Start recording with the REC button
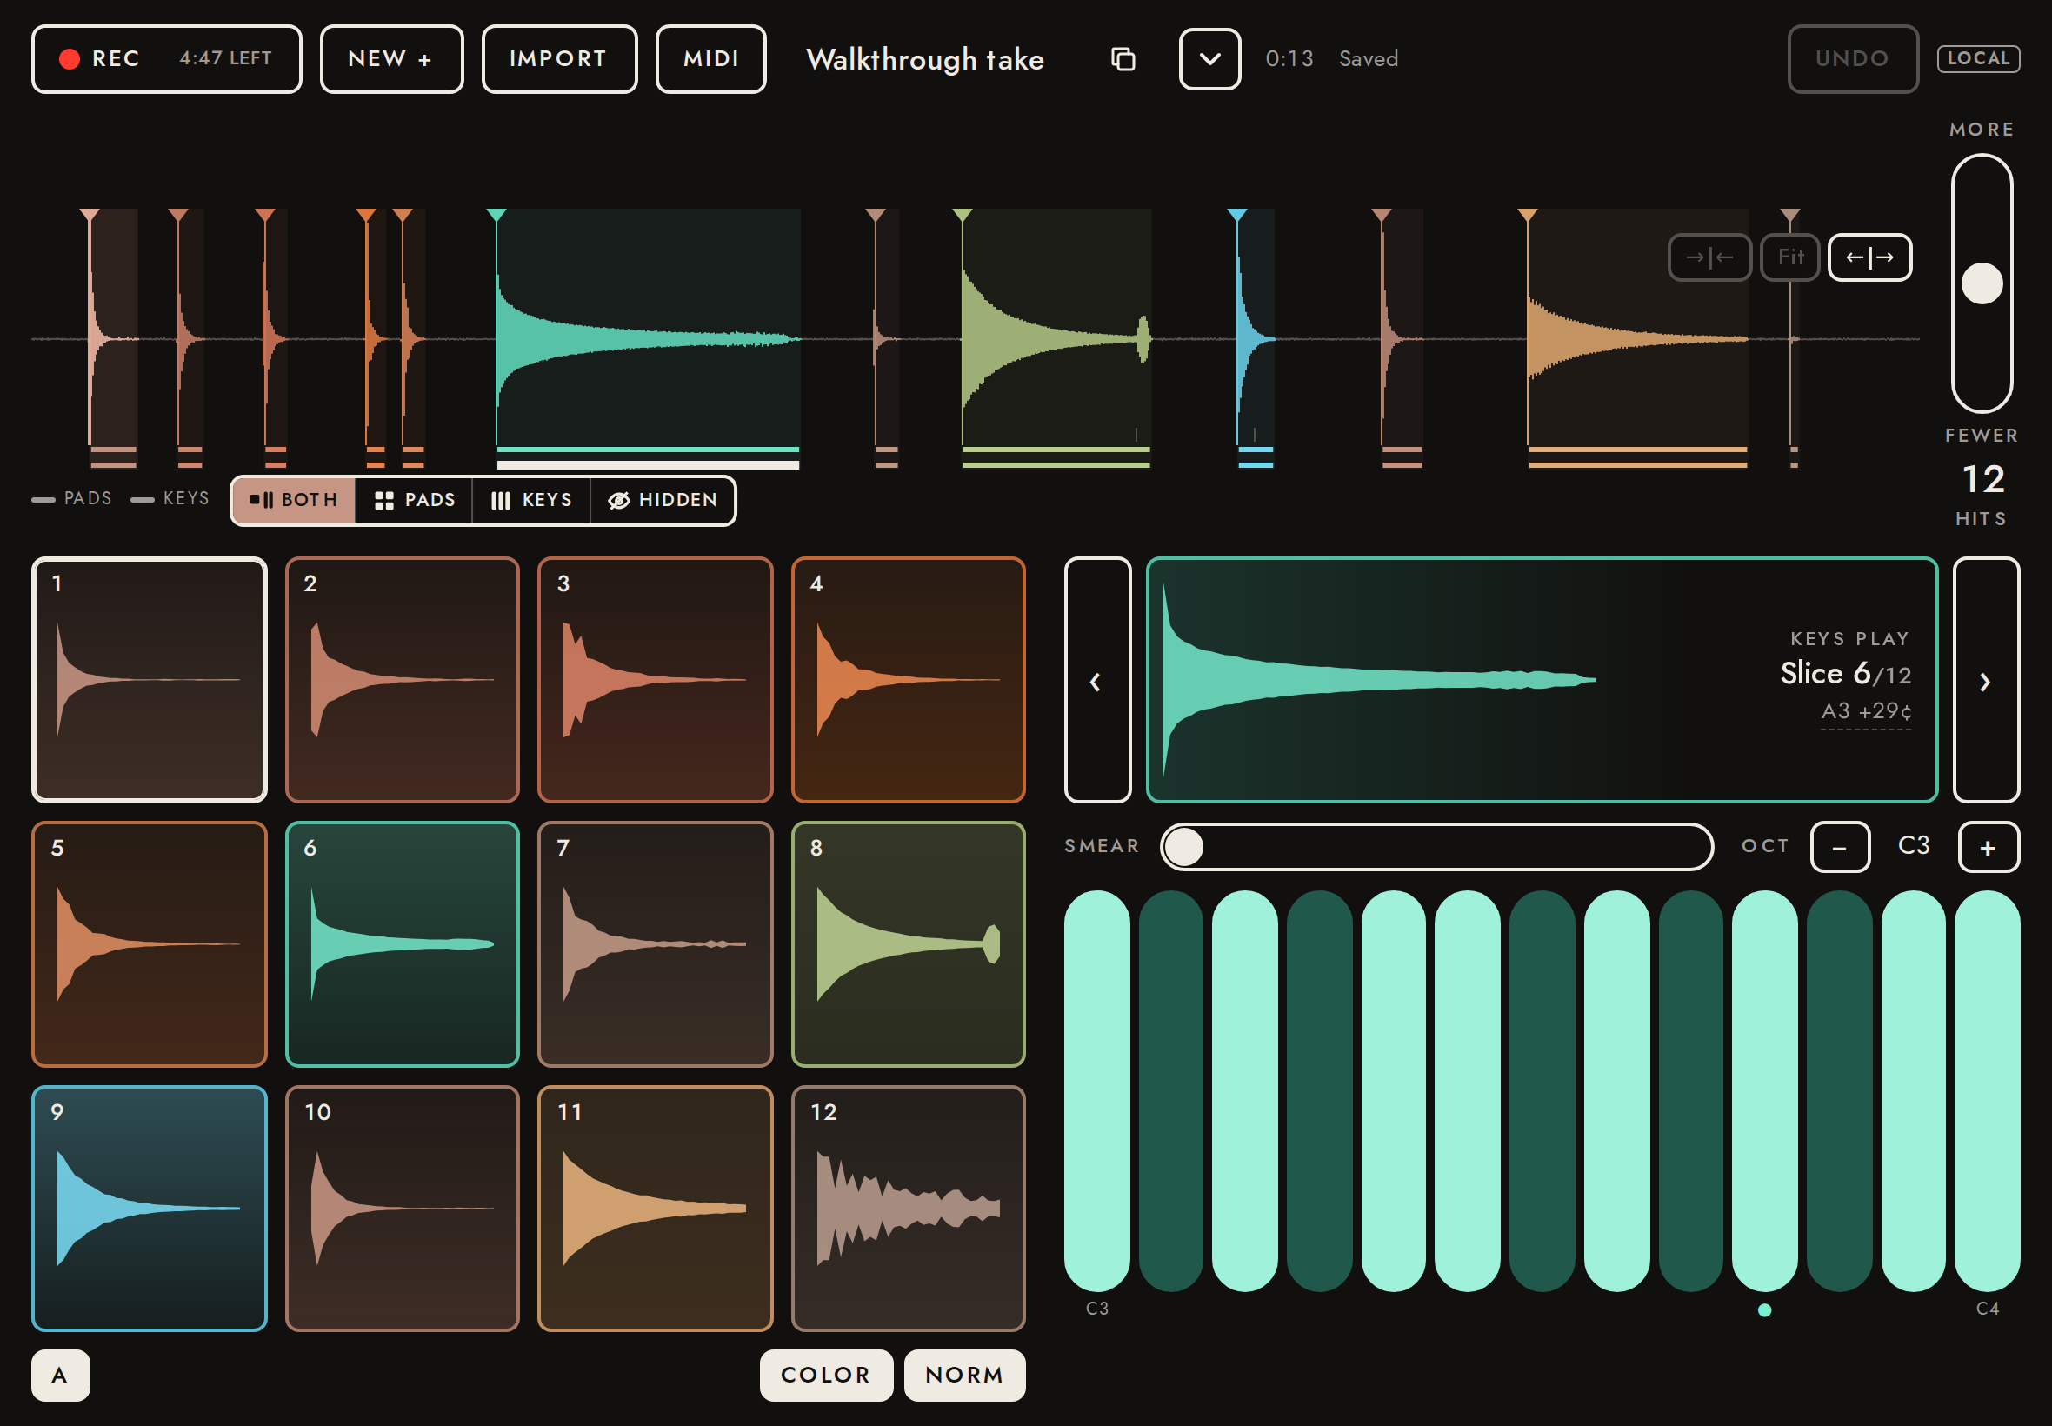This screenshot has height=1426, width=2052. tap(166, 59)
